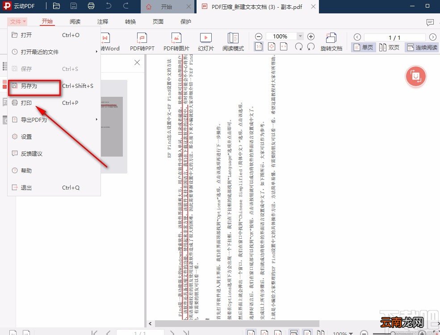Viewport: 440px width, 335px height.
Task: Switch to the 注释 ribbon tab
Action: [x=102, y=21]
